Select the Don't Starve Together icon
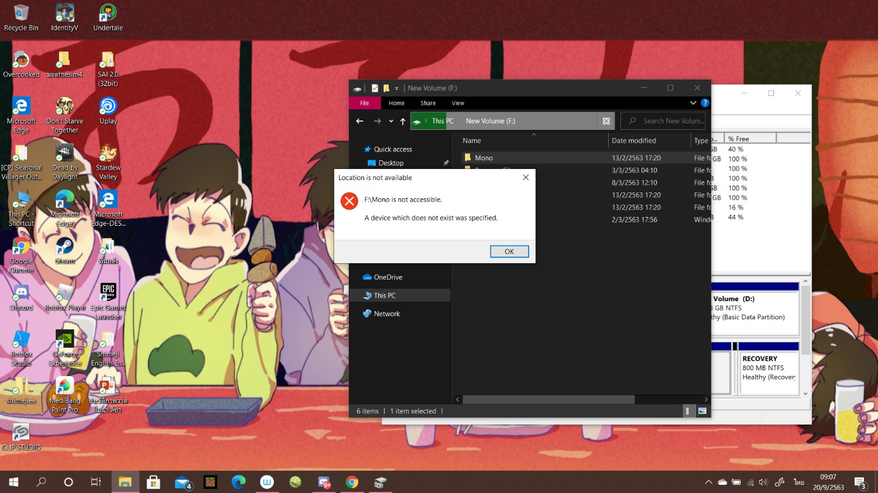Screen dimensions: 878x493 coord(64,116)
